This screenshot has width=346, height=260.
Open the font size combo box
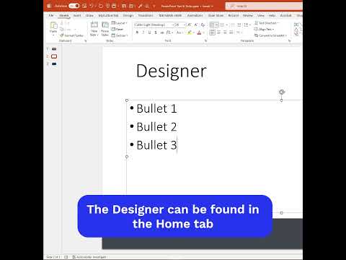point(180,25)
